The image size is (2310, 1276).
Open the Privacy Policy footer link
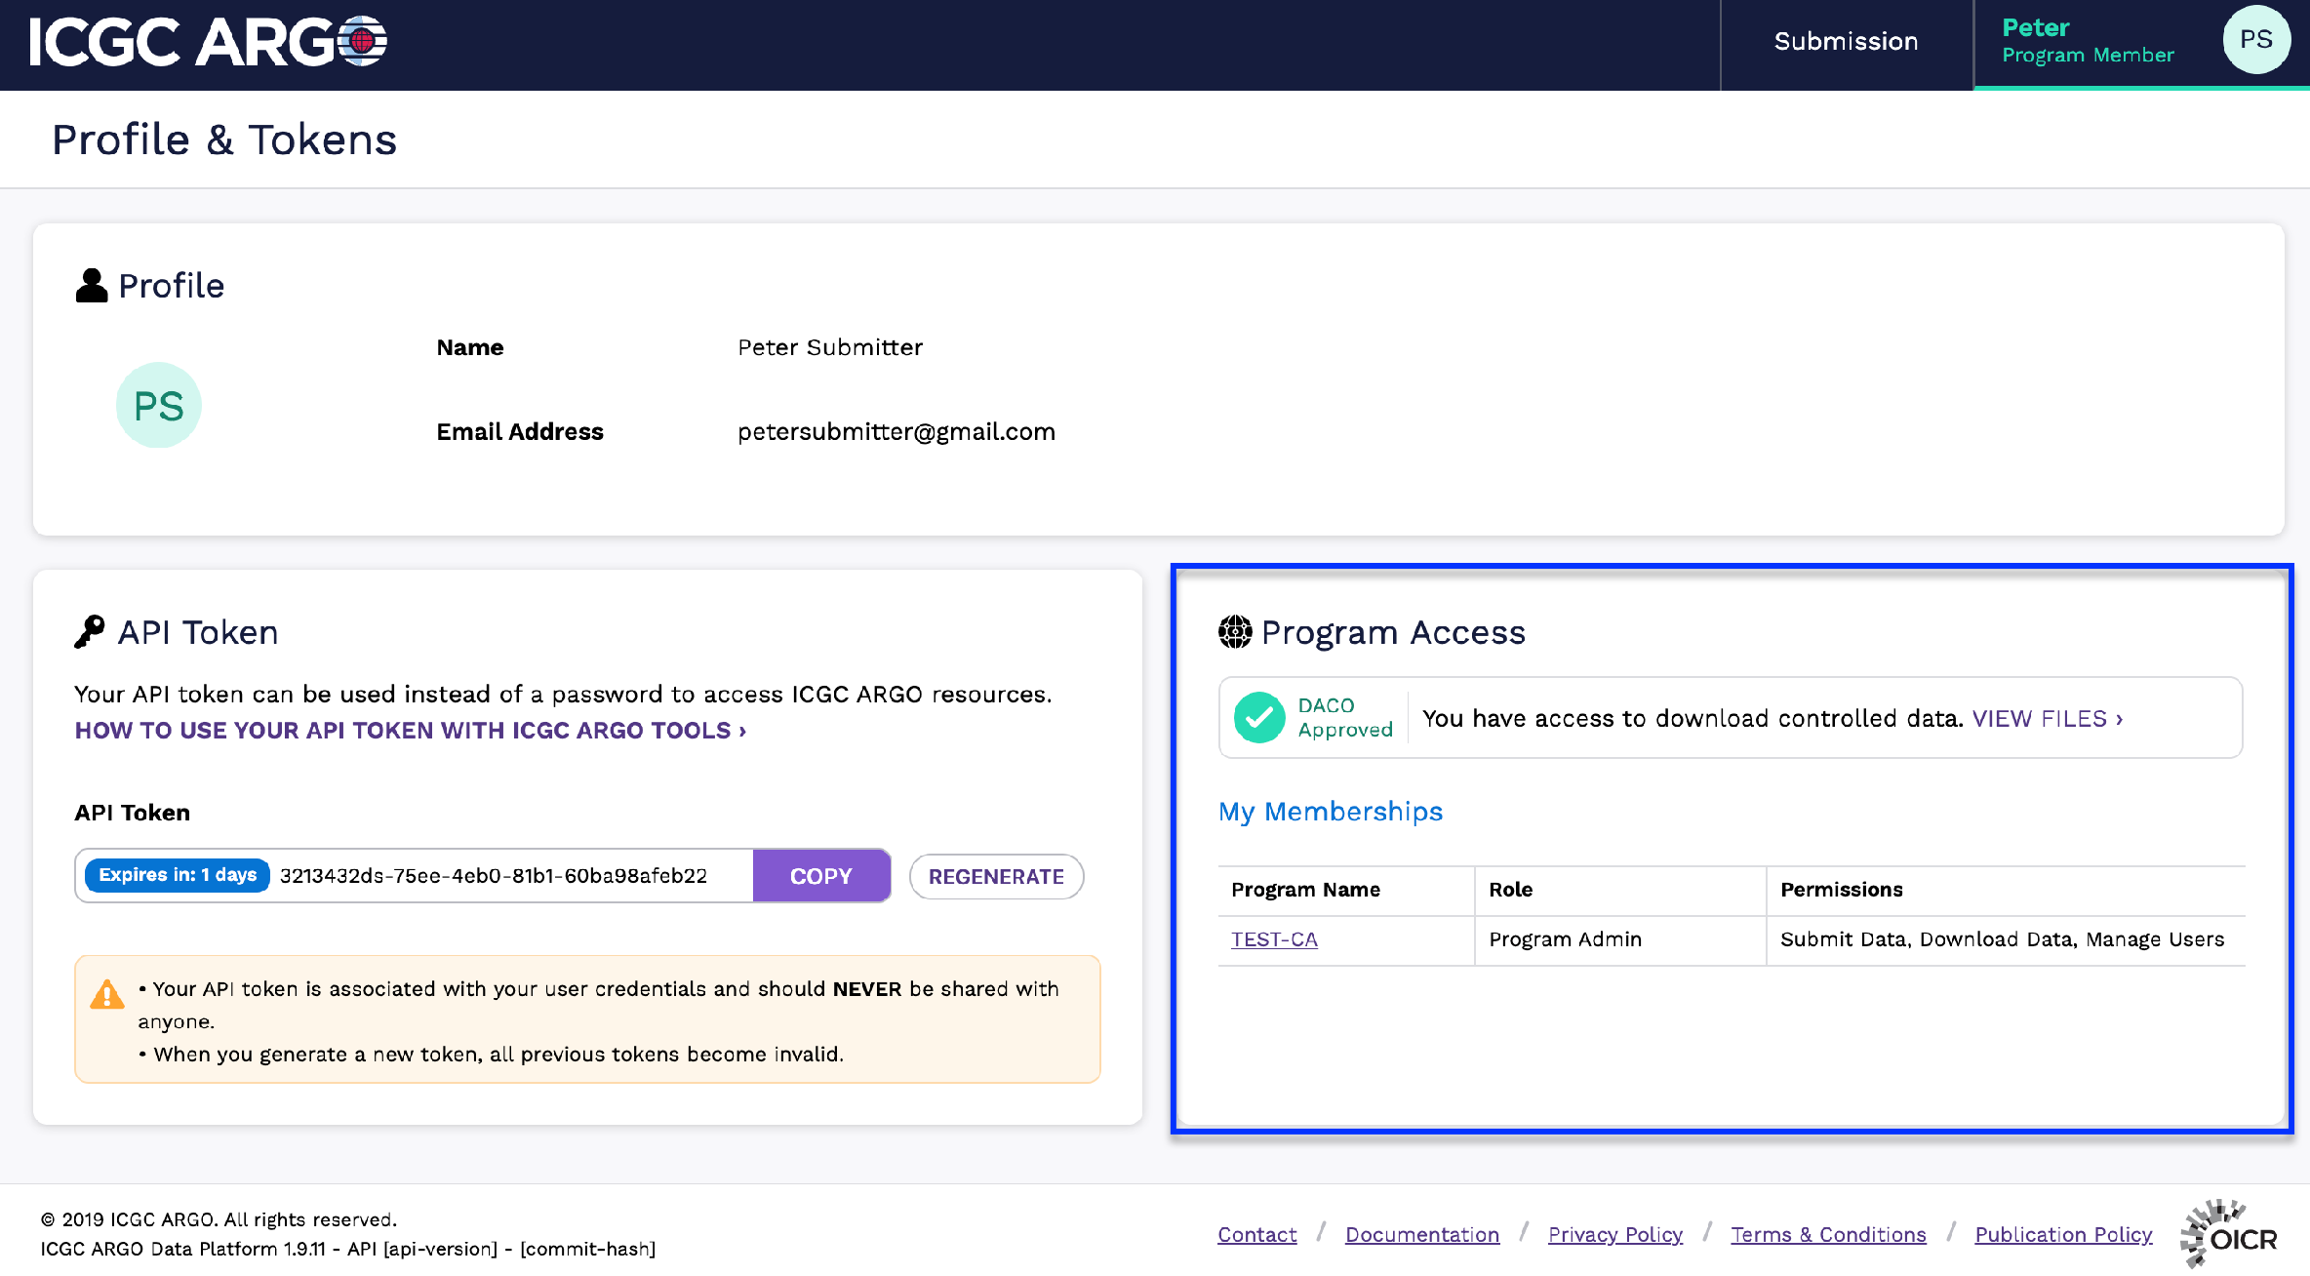point(1615,1235)
